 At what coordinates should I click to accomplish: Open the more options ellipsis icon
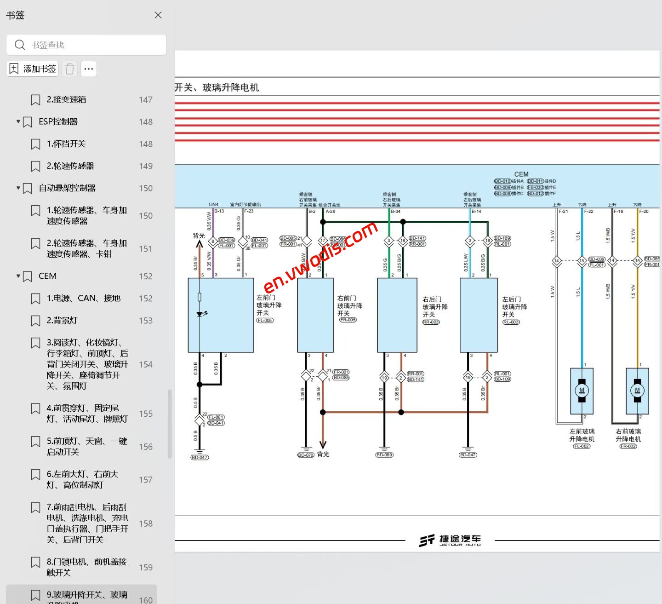click(x=88, y=69)
